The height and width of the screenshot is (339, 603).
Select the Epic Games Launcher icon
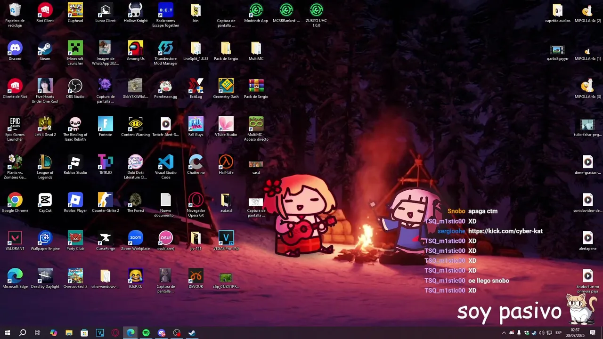15,129
